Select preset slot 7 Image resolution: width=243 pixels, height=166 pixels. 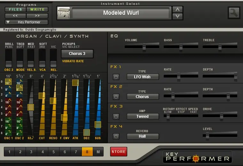point(76,152)
